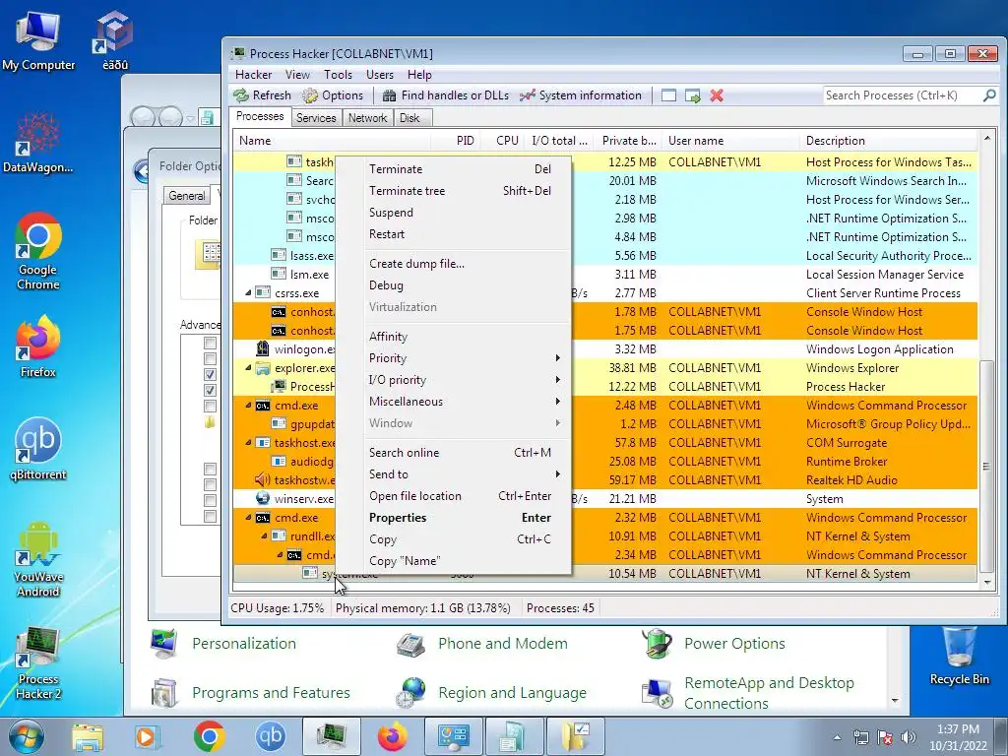The width and height of the screenshot is (1008, 756).
Task: Open Phone and Modem link
Action: click(503, 644)
